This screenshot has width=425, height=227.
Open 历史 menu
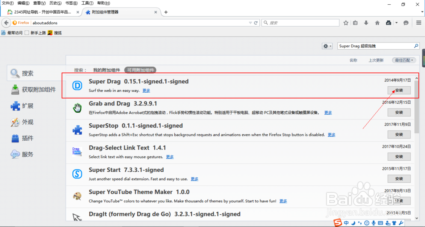coord(55,3)
